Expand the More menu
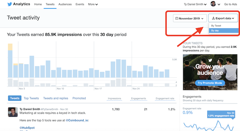 click(x=93, y=4)
